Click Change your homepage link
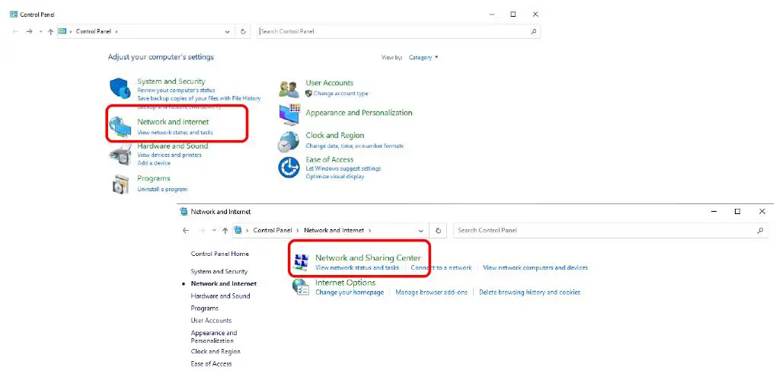This screenshot has width=776, height=371. (x=350, y=293)
